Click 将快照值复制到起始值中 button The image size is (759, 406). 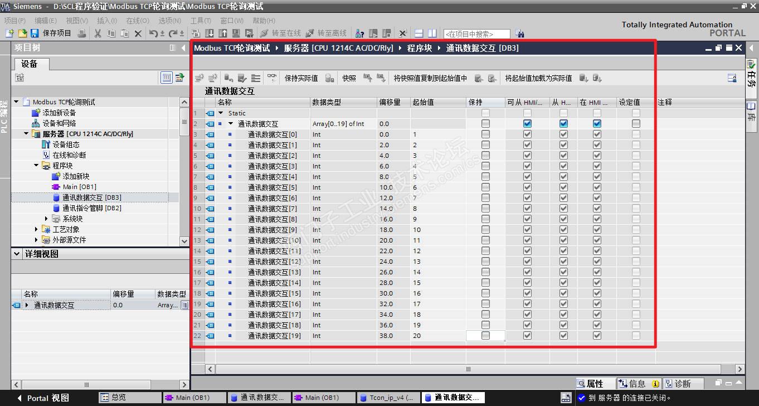click(430, 78)
